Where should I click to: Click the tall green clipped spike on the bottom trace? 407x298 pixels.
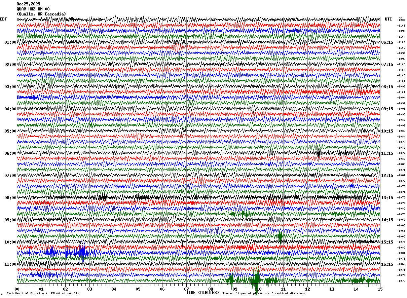coord(256,280)
